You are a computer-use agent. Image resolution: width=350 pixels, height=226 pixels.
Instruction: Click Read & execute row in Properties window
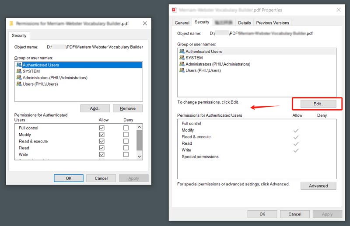[x=257, y=137]
